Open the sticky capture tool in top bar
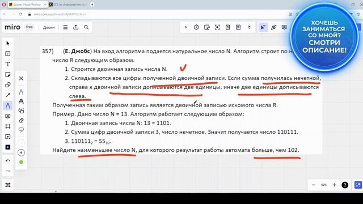363x204 pixels. (x=206, y=27)
